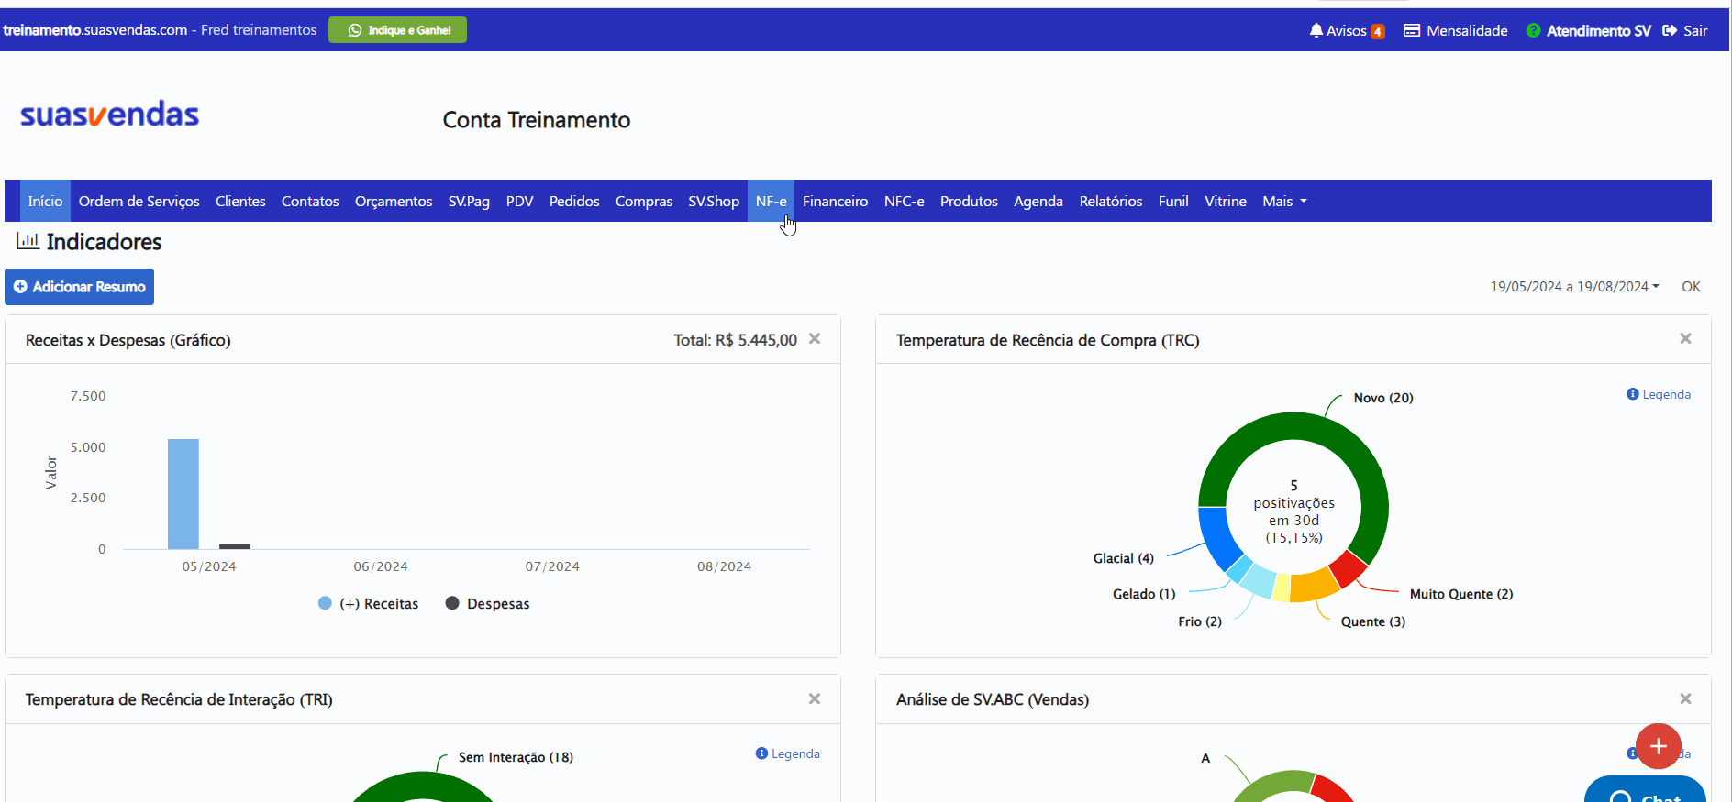The image size is (1732, 802).
Task: Click the Sem Interação (18) label
Action: pyautogui.click(x=516, y=757)
